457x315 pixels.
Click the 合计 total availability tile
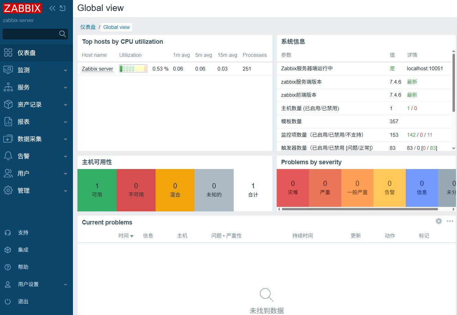click(253, 190)
